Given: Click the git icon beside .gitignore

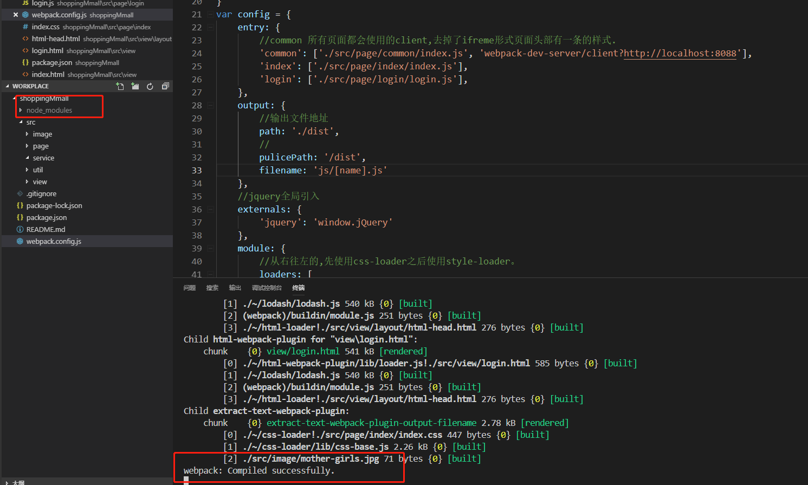Looking at the screenshot, I should pyautogui.click(x=20, y=193).
